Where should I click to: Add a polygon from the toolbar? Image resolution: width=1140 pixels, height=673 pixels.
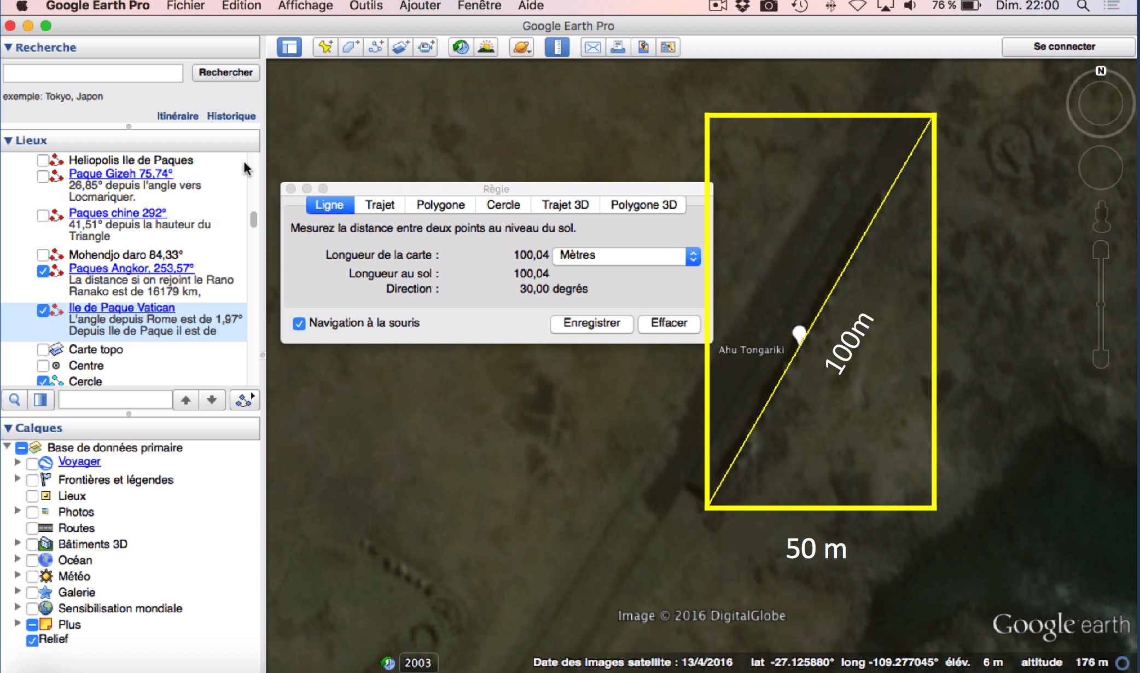pyautogui.click(x=351, y=47)
